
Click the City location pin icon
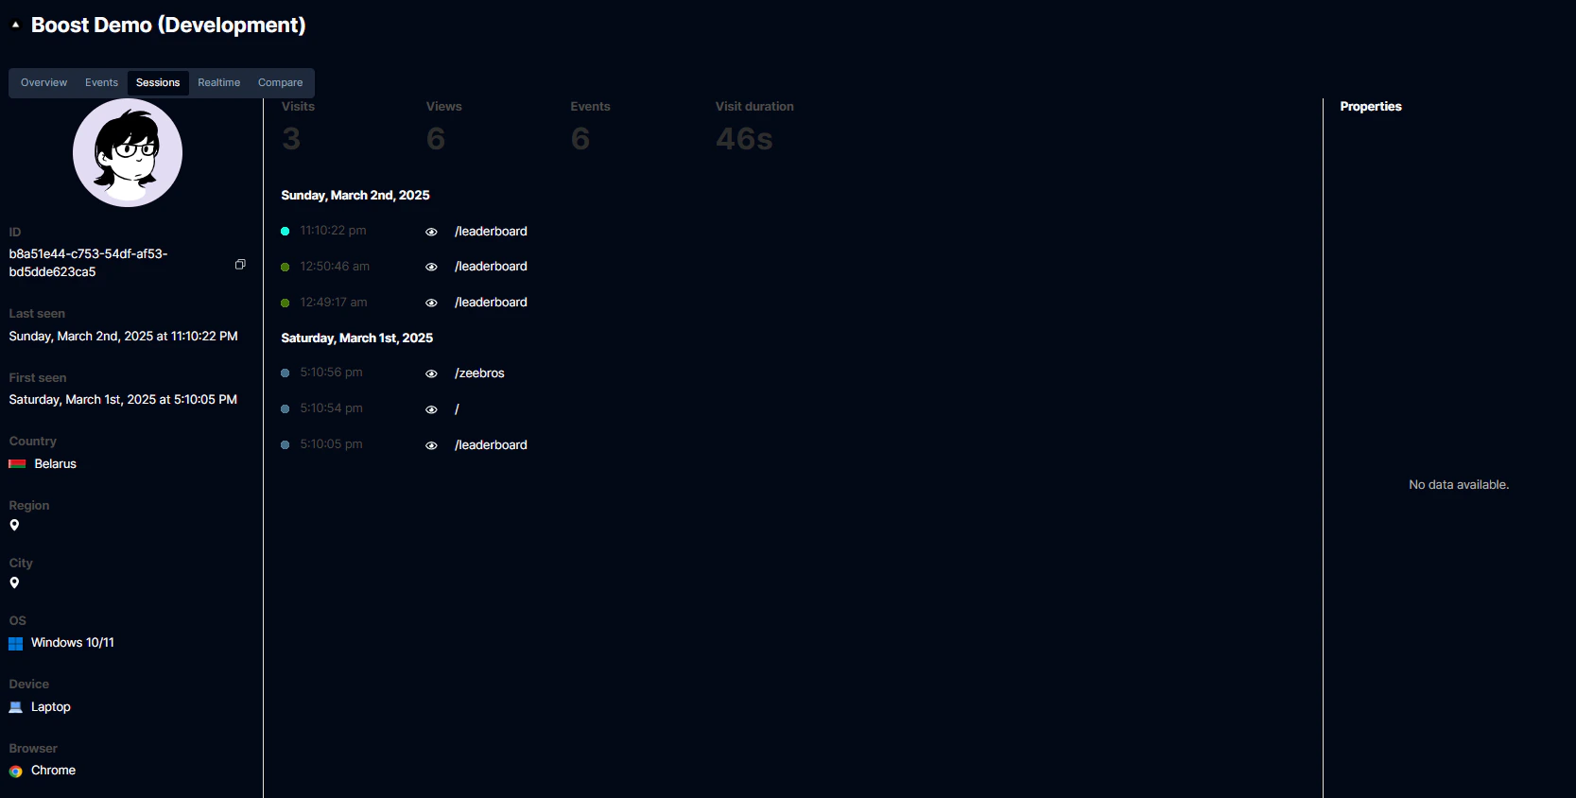[x=14, y=583]
